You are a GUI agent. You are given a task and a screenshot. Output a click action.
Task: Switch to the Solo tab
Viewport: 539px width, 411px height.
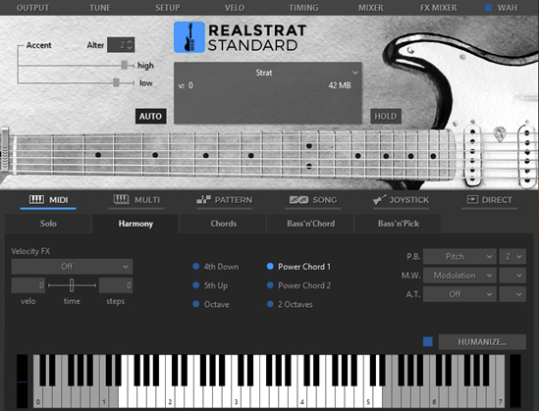tap(48, 224)
